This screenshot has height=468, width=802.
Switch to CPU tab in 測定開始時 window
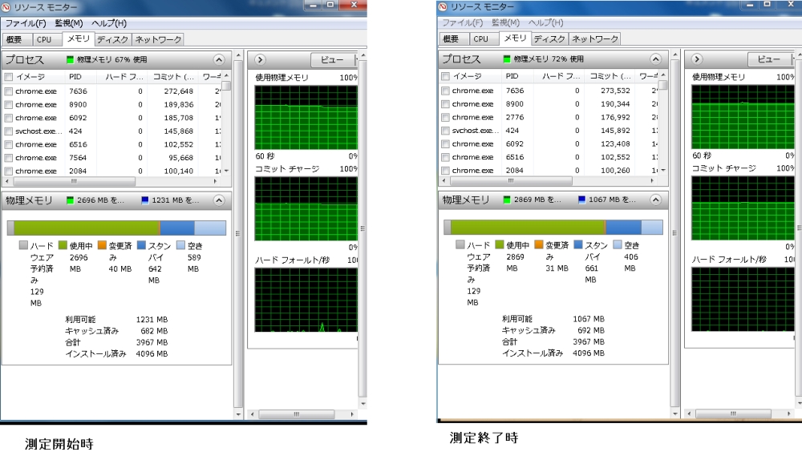(47, 40)
